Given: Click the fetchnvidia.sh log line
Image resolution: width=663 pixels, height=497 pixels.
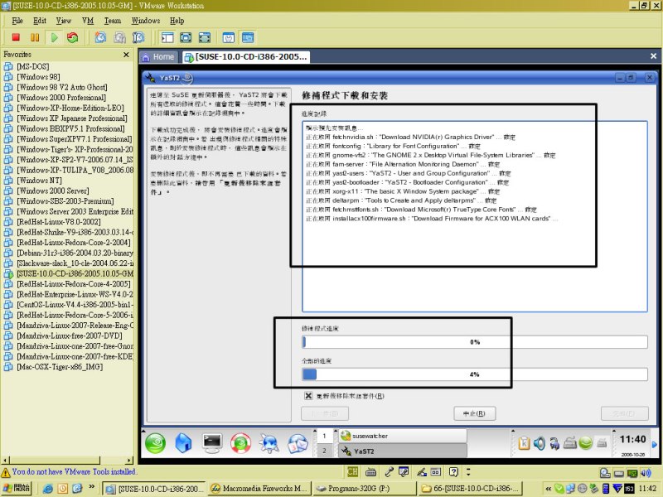Looking at the screenshot, I should pos(410,137).
